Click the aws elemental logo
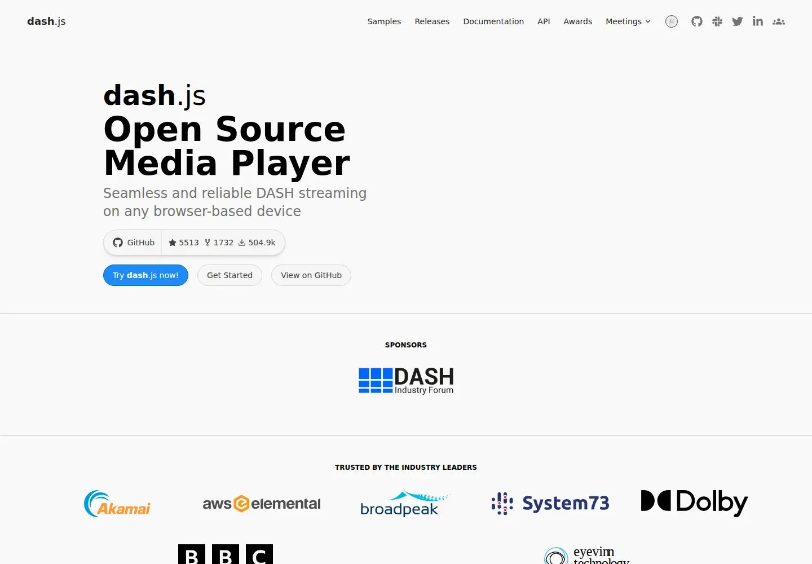Viewport: 812px width, 564px height. click(x=262, y=504)
